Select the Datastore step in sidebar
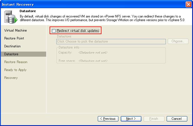Screen dimensions: 193x126 24,54
